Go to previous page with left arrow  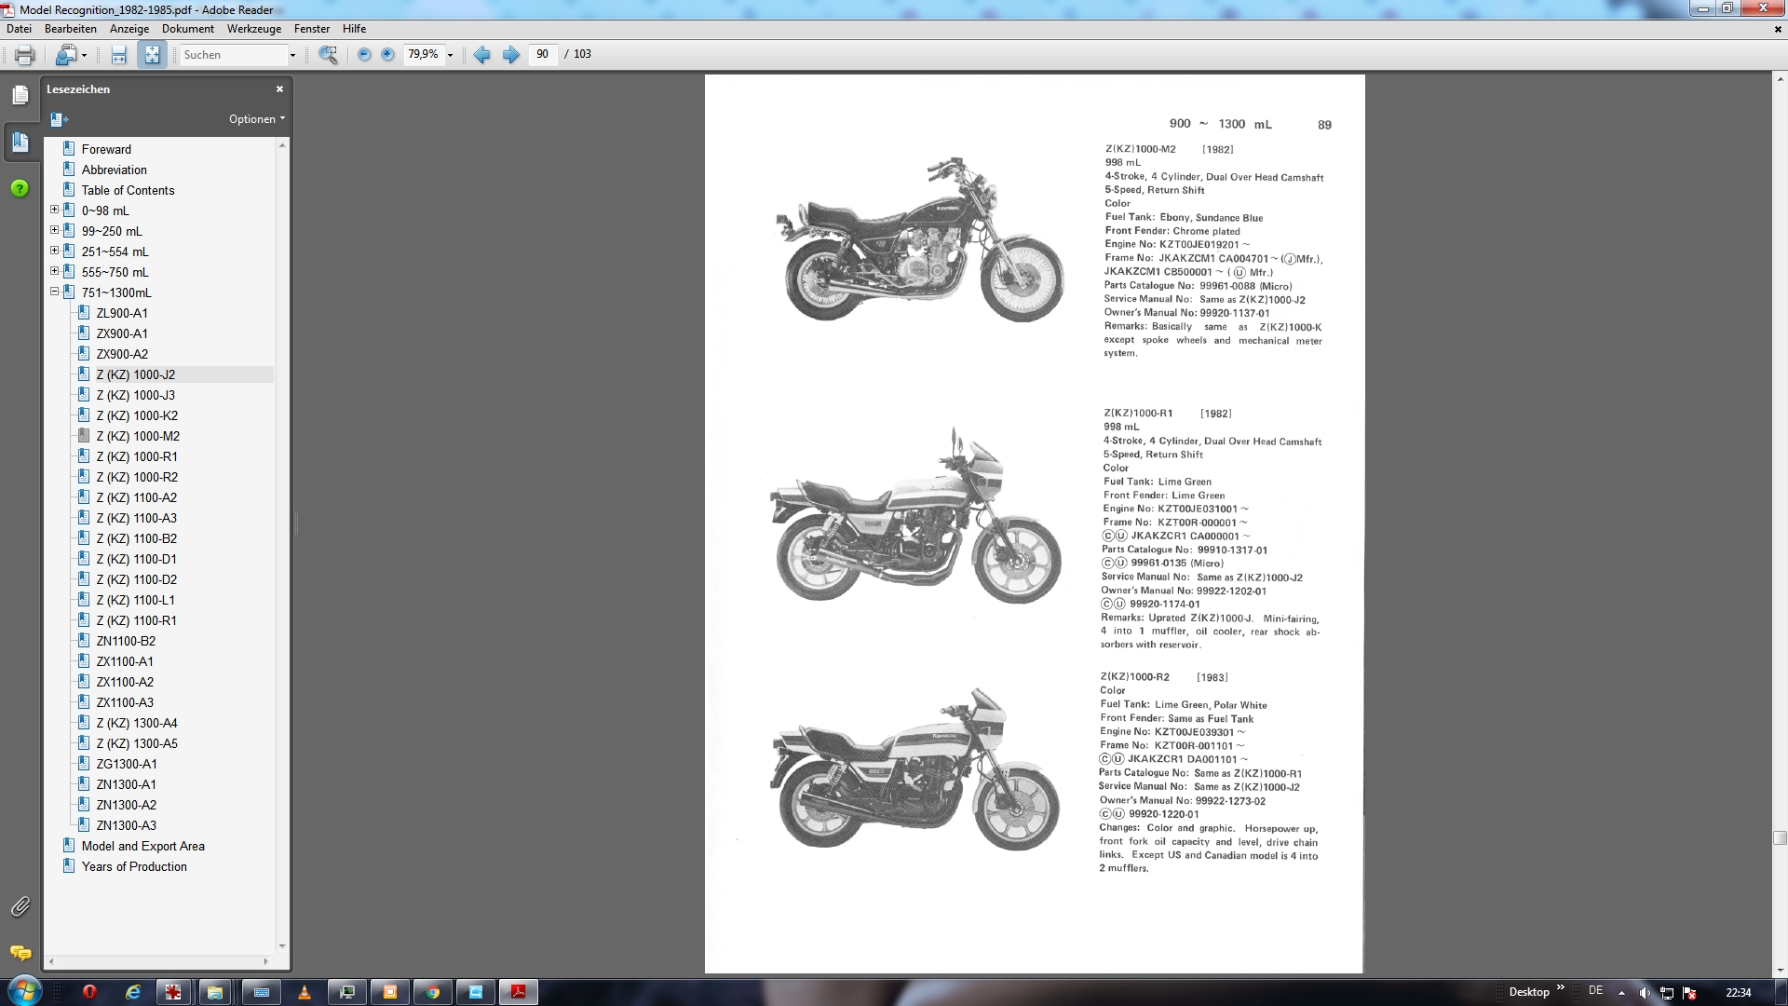point(481,55)
